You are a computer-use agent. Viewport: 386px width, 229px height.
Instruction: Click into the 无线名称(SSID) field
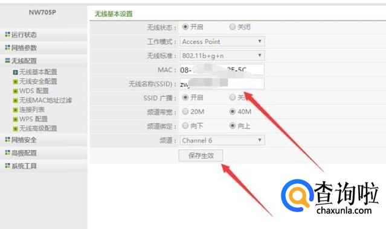point(222,84)
